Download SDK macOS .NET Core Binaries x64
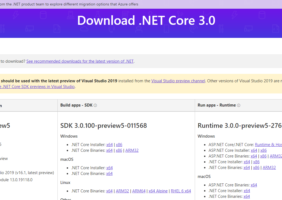 pos(109,174)
